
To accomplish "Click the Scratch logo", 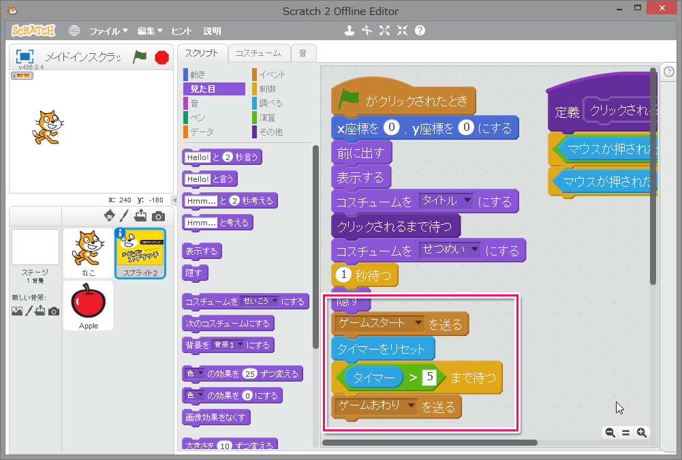I will [33, 31].
